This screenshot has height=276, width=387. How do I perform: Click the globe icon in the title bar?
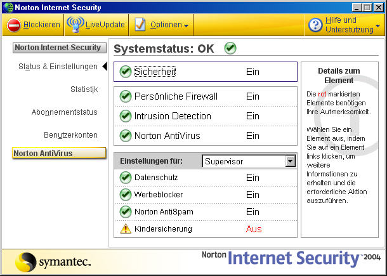(8, 8)
